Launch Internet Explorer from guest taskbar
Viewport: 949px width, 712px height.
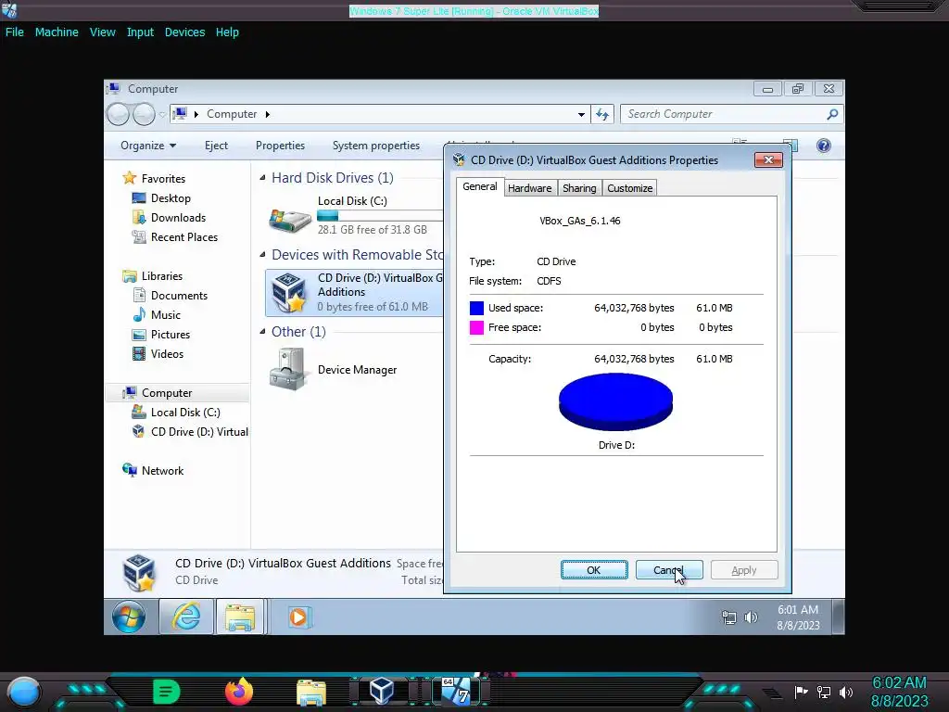pos(186,617)
